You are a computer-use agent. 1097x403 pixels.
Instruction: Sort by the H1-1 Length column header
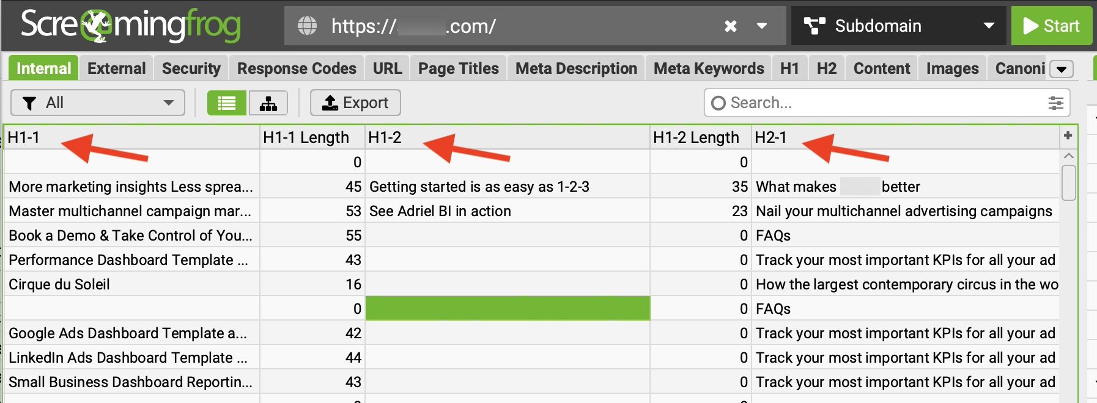(306, 137)
